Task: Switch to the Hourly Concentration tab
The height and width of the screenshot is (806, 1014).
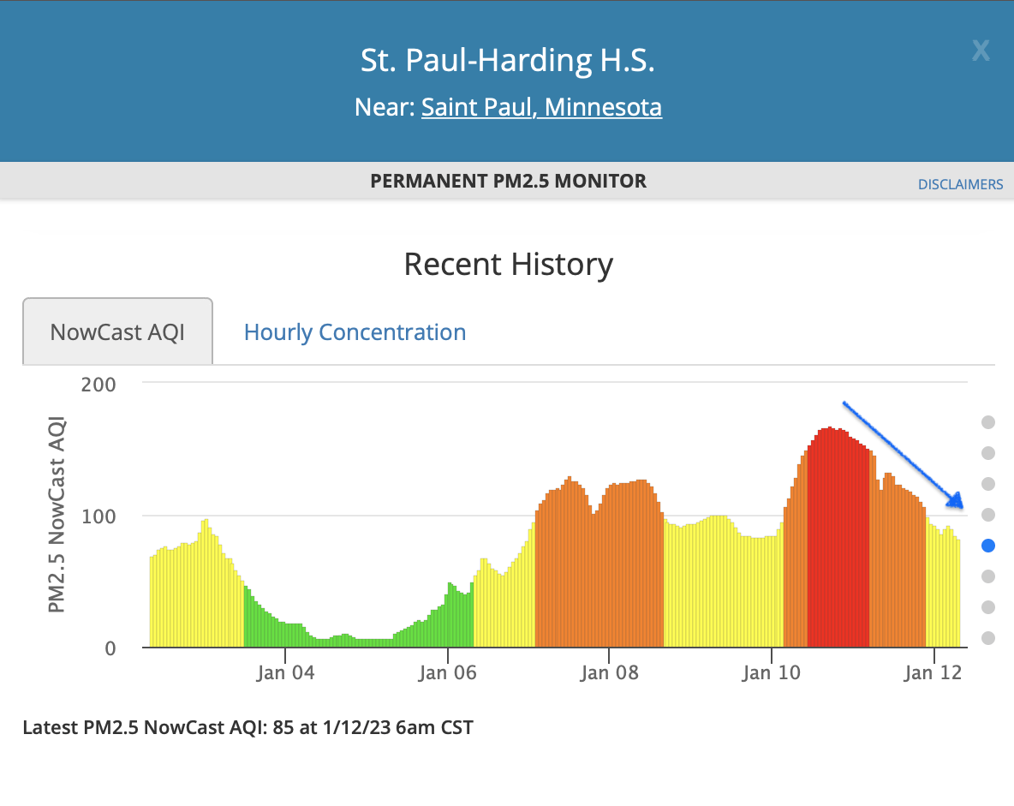Action: 355,332
